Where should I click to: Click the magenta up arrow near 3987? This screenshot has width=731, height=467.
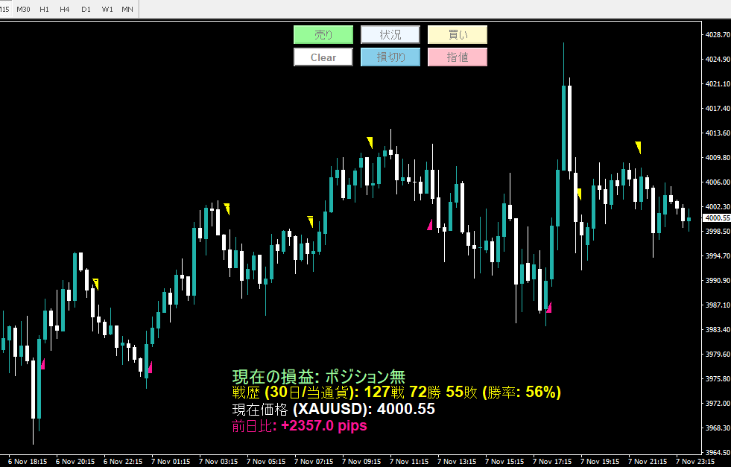pos(548,307)
